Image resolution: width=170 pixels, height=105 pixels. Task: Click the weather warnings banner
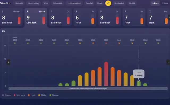point(88,89)
